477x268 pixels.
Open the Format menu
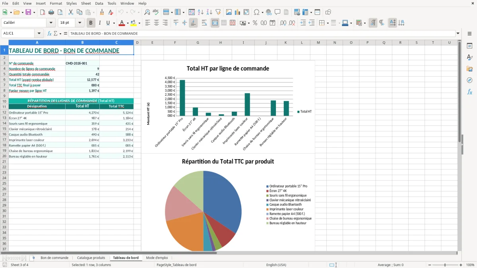[56, 3]
